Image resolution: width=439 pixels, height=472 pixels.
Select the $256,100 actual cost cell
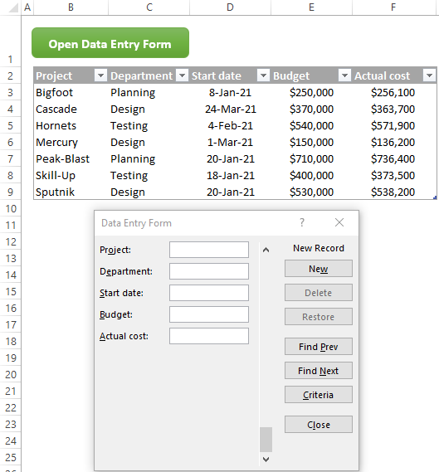(x=393, y=92)
